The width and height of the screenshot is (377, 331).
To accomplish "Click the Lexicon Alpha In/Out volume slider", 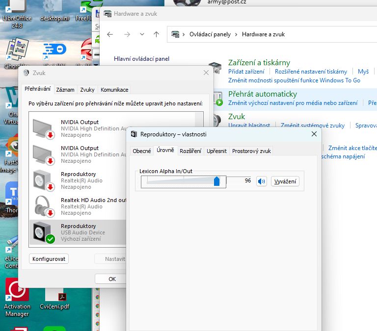I will pos(184,181).
